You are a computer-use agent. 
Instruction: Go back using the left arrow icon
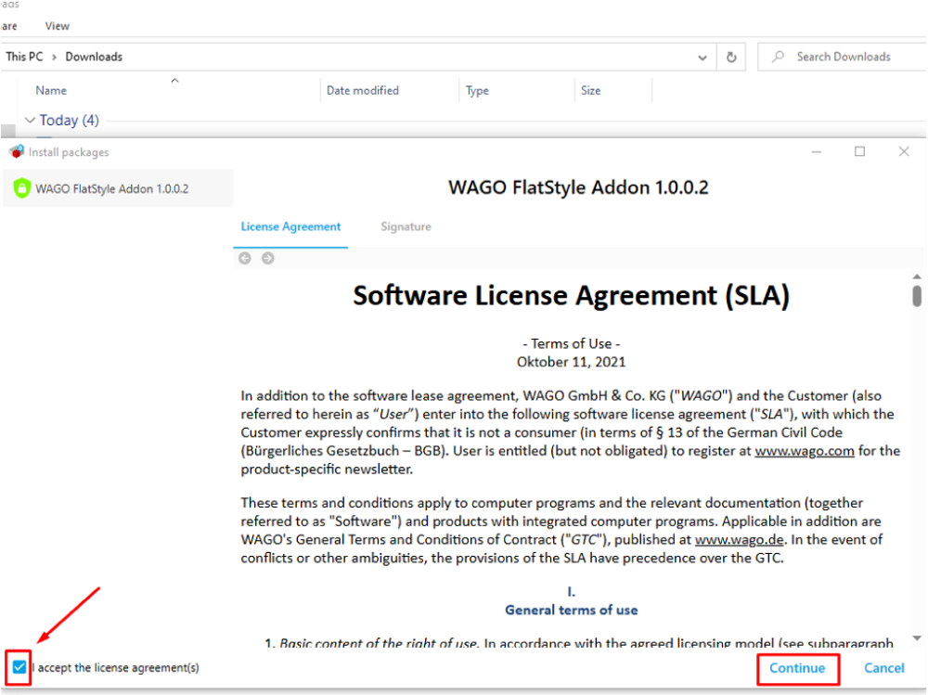(245, 258)
